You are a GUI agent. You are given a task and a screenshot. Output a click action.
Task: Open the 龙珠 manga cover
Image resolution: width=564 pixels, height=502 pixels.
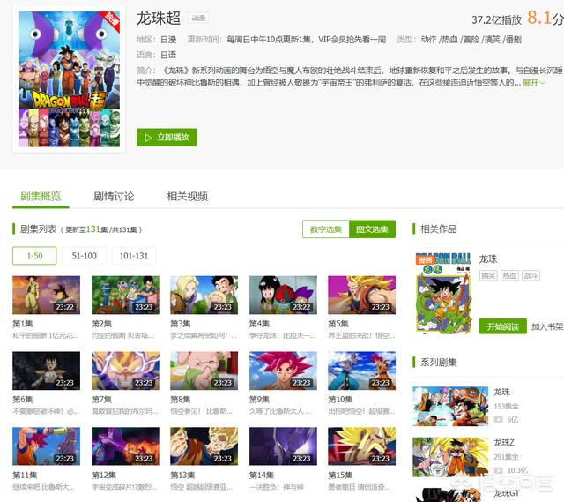tap(443, 293)
